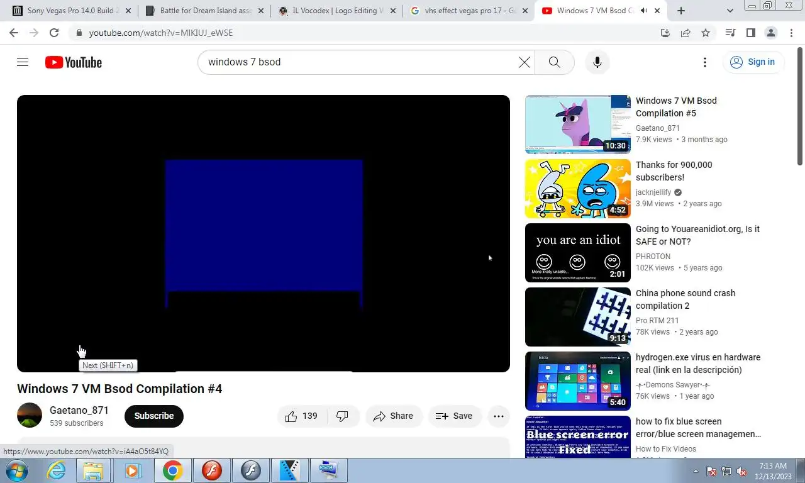Viewport: 805px width, 483px height.
Task: Open the YouTube guide hamburger menu
Action: click(x=23, y=62)
